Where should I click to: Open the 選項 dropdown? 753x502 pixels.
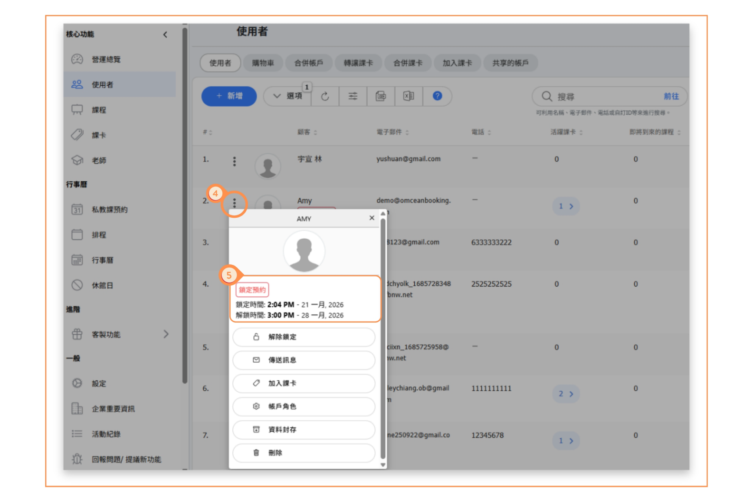pyautogui.click(x=288, y=96)
